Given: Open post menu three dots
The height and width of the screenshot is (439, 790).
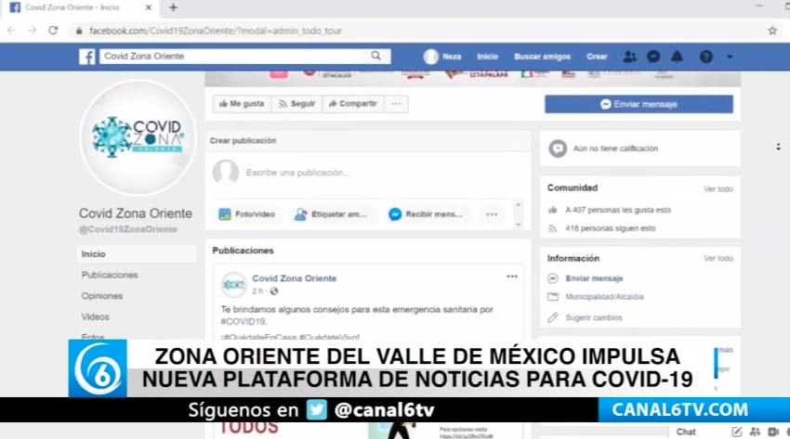Looking at the screenshot, I should pyautogui.click(x=512, y=277).
